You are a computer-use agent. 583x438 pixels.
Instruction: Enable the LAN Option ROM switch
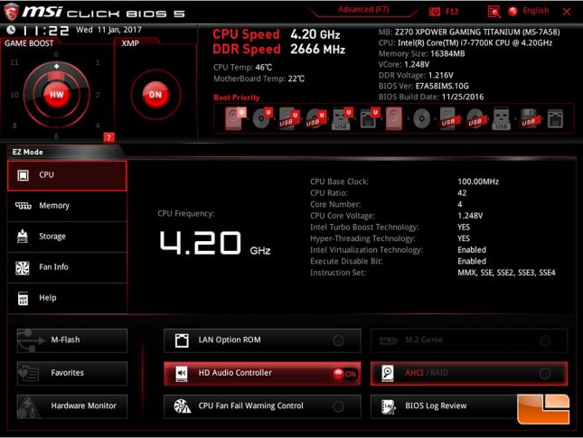pos(338,340)
